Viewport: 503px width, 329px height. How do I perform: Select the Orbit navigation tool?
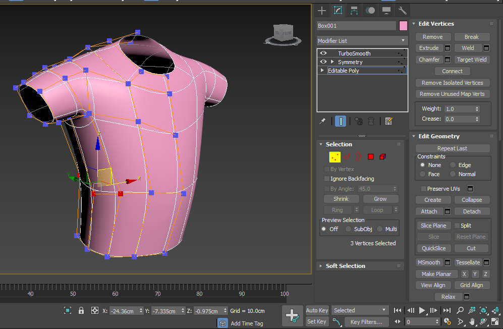(x=483, y=321)
